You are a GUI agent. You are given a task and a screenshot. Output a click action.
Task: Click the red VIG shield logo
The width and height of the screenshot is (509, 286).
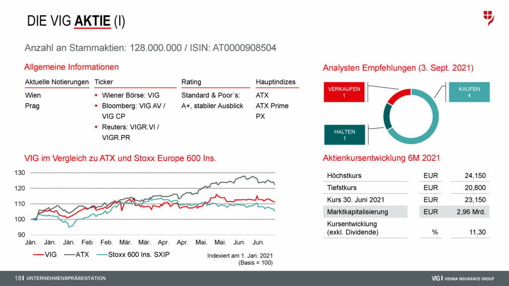coord(488,18)
